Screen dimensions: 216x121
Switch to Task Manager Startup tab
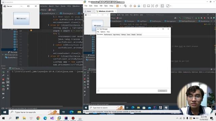(124, 35)
